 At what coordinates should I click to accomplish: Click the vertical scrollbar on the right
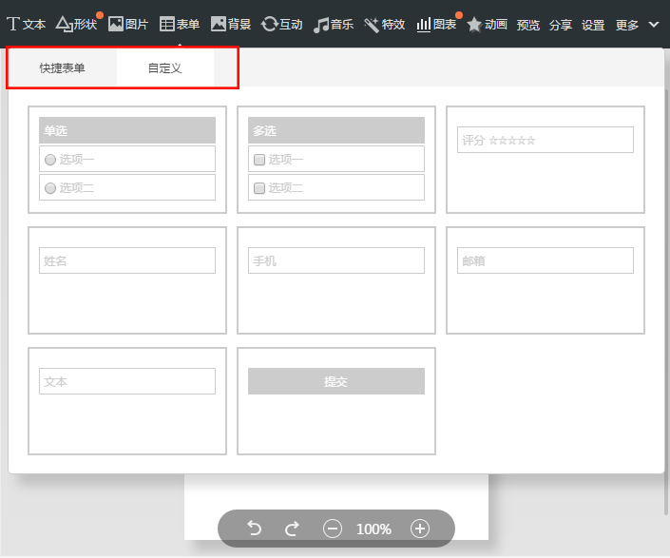click(666, 301)
